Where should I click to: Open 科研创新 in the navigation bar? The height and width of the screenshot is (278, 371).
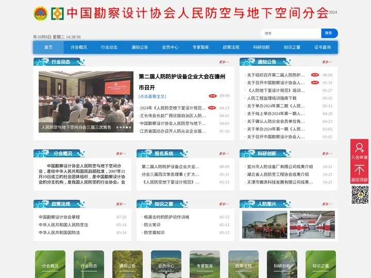pyautogui.click(x=261, y=47)
